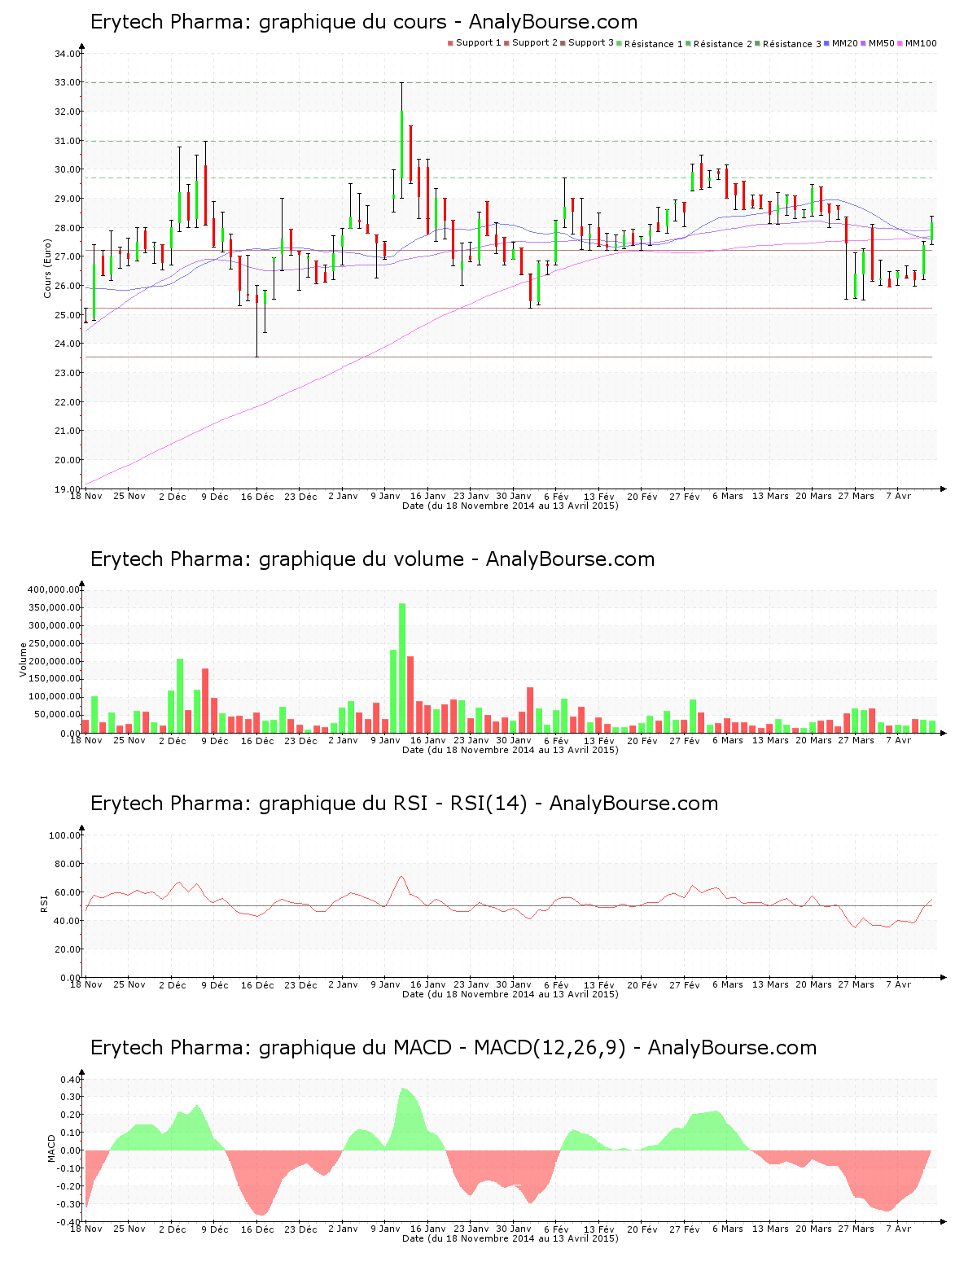Image resolution: width=977 pixels, height=1262 pixels.
Task: Click the date range caption under the MACD chart
Action: 510,1238
